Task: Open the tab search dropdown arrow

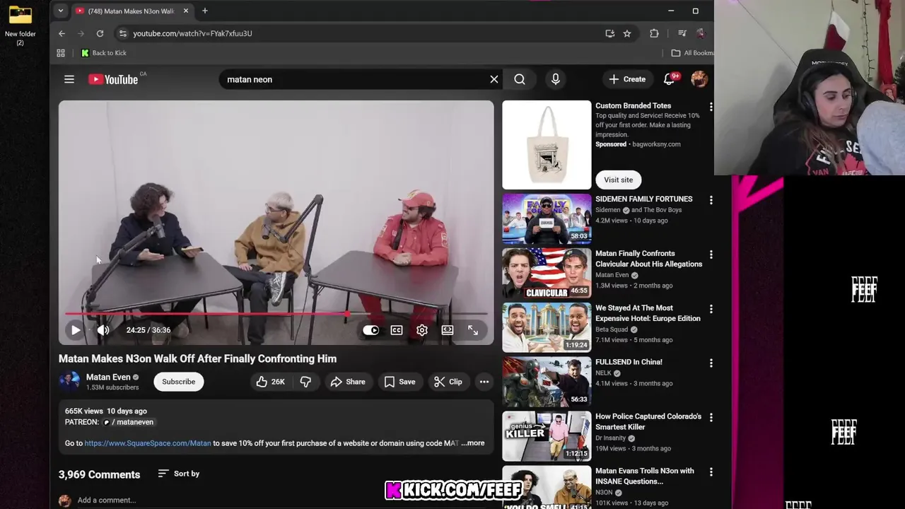Action: coord(61,11)
